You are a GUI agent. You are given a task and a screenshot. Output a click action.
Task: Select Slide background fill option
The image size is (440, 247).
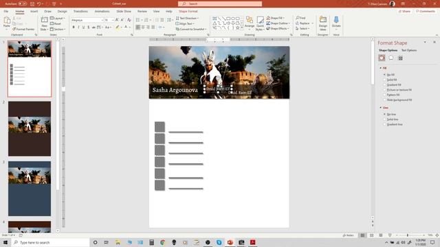click(397, 100)
